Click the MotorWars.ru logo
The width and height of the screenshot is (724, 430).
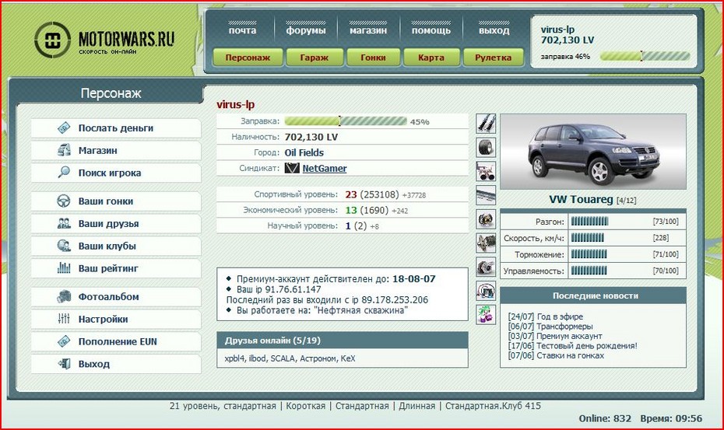point(105,40)
